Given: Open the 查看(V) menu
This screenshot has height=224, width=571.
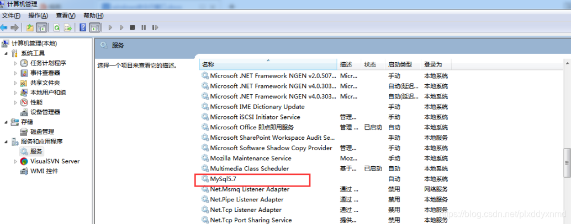Looking at the screenshot, I should (66, 15).
